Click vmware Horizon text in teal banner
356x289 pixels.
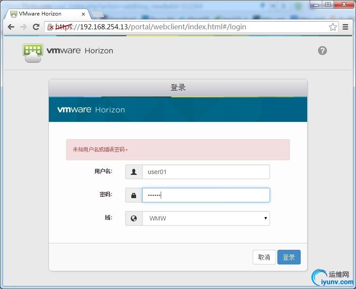pos(91,110)
